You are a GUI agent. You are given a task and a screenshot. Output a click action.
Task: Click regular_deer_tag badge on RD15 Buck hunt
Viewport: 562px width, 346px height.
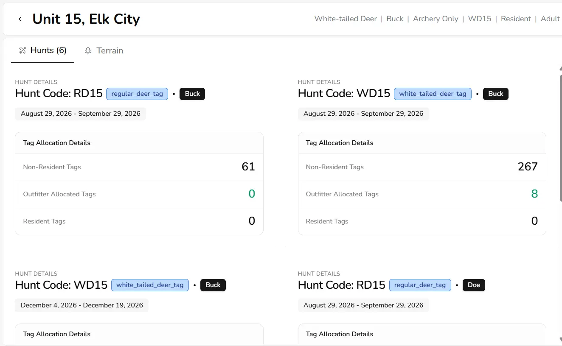pyautogui.click(x=137, y=94)
